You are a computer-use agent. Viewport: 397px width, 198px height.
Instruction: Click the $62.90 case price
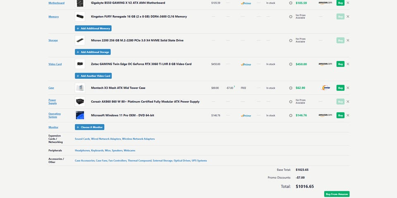(300, 88)
